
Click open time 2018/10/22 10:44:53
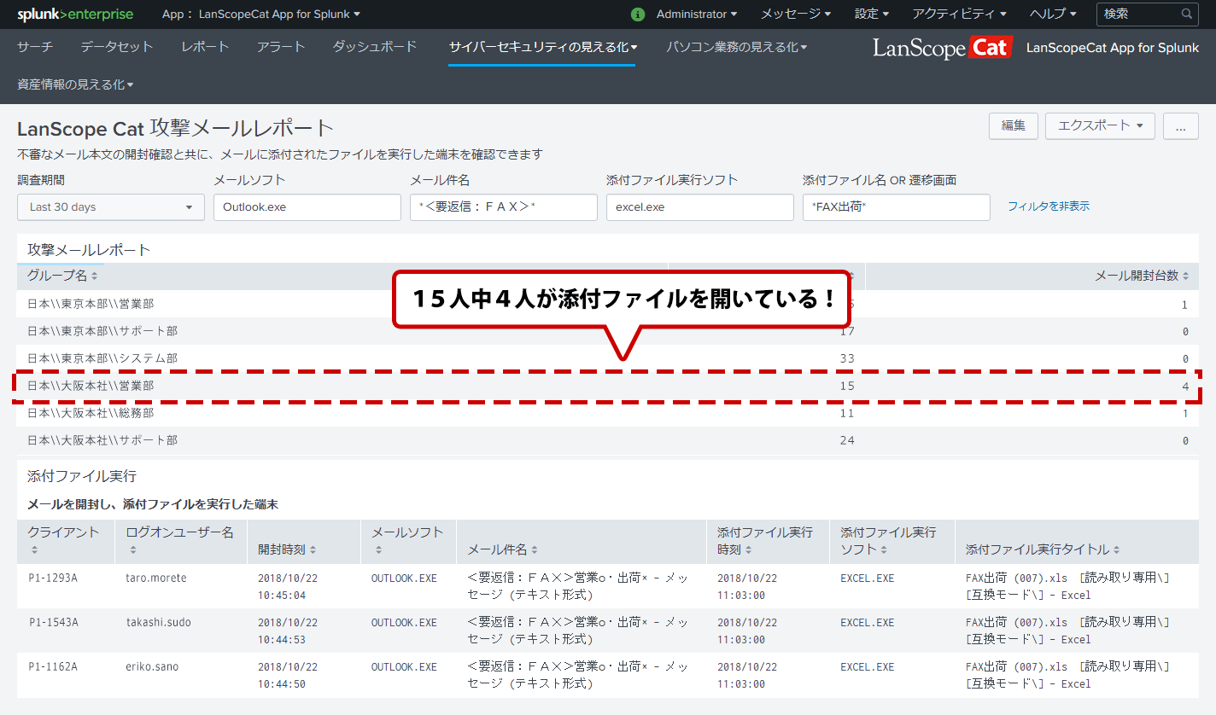point(288,631)
